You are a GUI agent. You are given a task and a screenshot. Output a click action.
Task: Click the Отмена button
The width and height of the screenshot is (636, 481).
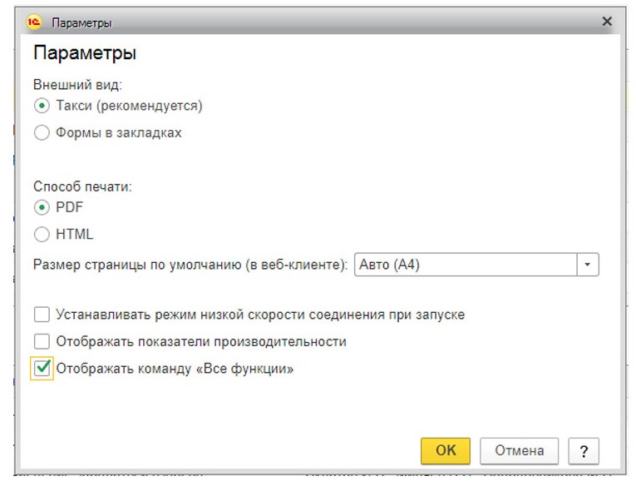(x=520, y=450)
